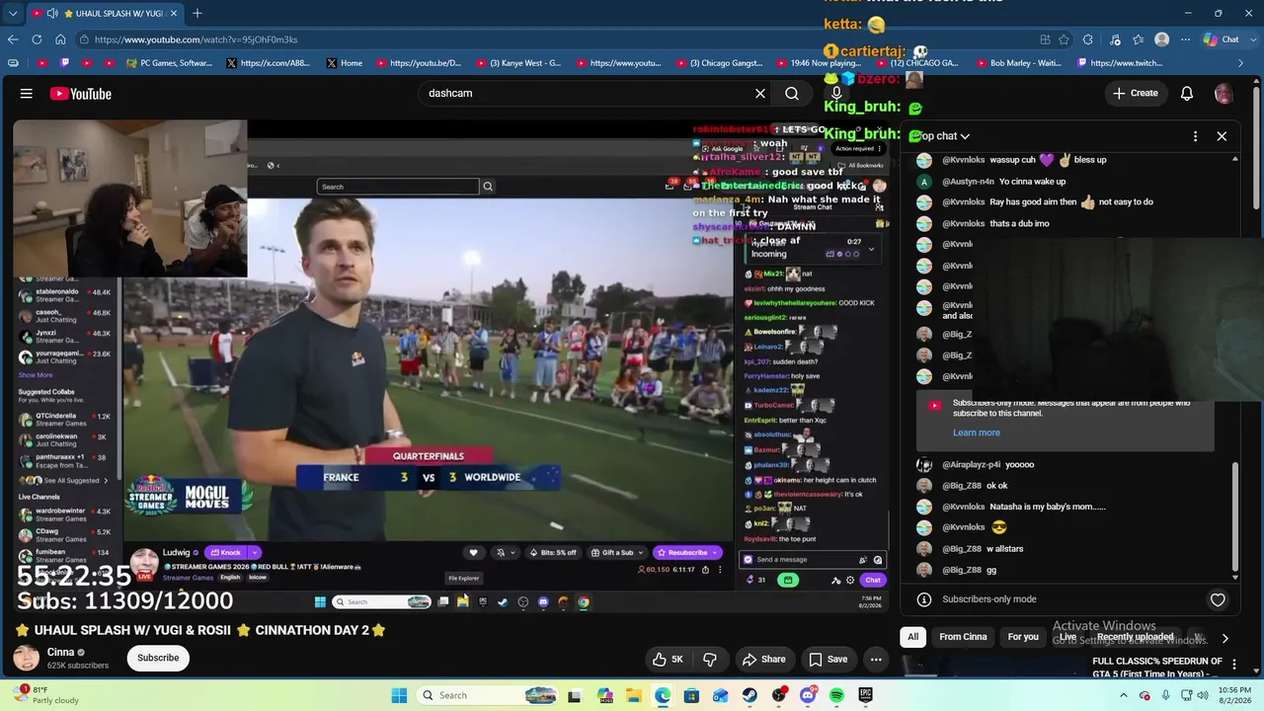Select the From Cinna filter chip
Screen dimensions: 1264x711
[963, 637]
